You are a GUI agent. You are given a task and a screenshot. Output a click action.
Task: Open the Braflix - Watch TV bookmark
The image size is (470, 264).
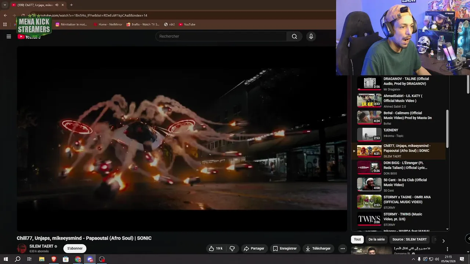tap(143, 25)
